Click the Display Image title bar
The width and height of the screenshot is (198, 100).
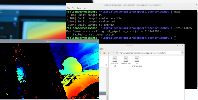tap(50, 41)
